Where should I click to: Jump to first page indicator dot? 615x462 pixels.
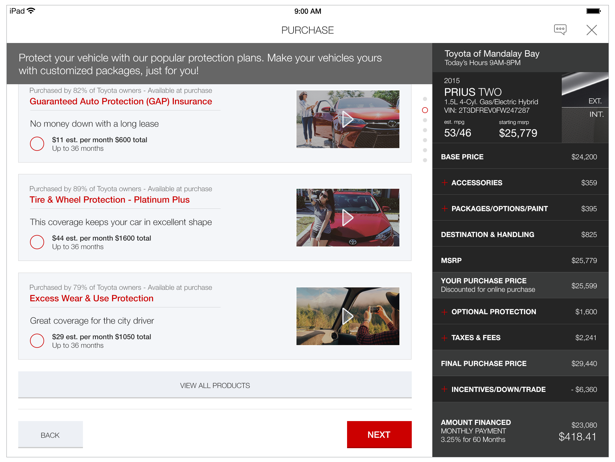tap(425, 99)
